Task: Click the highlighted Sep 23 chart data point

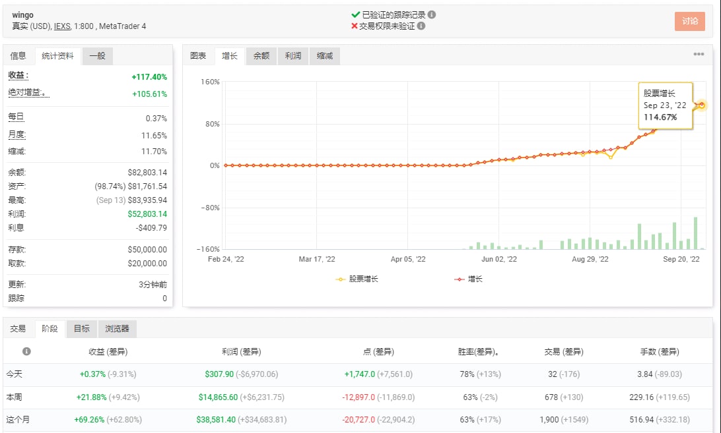Action: point(702,105)
